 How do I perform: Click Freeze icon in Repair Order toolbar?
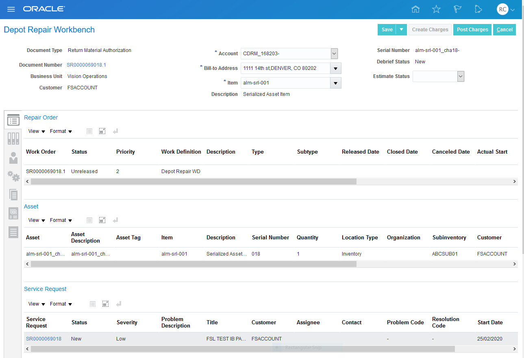tap(89, 131)
